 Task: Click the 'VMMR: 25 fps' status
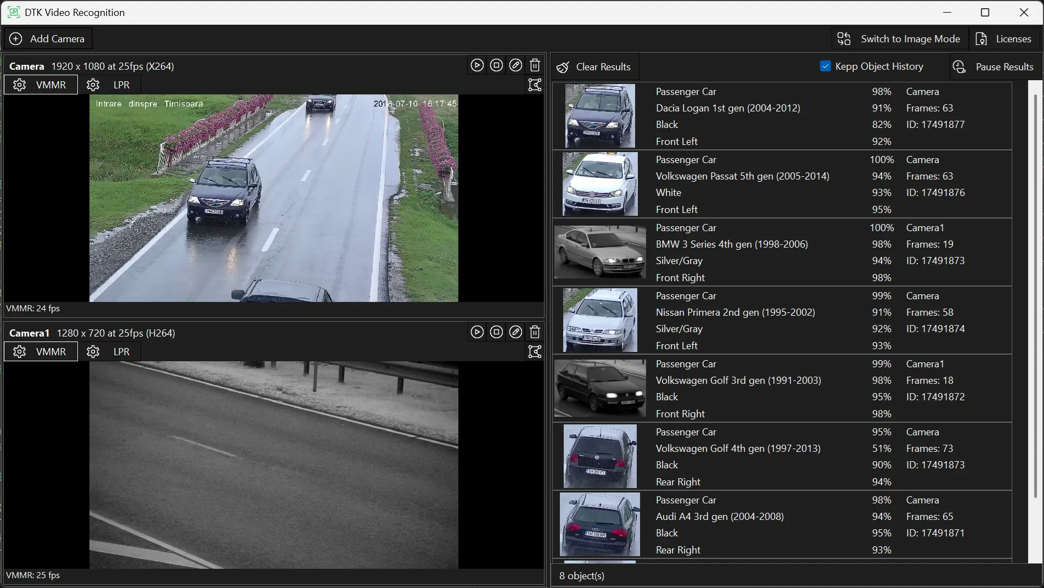click(x=33, y=575)
